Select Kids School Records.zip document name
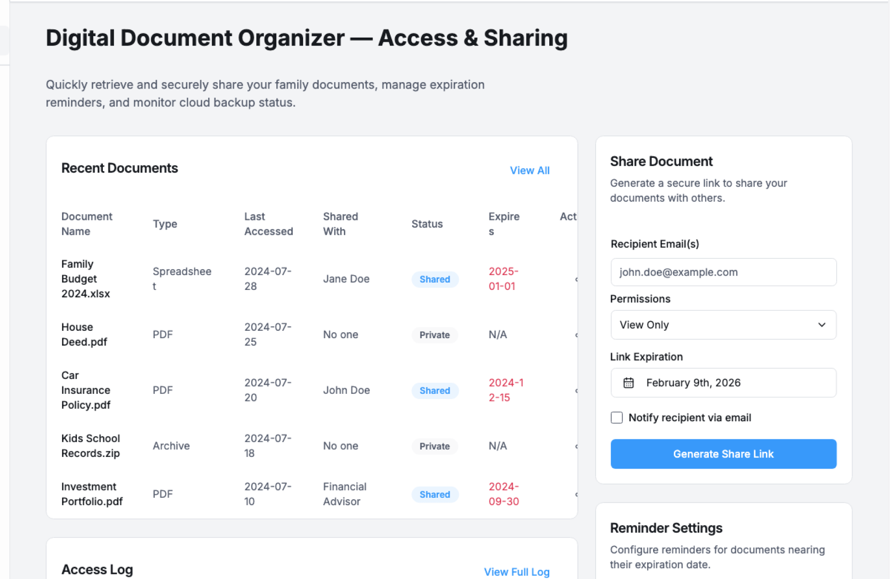890x579 pixels. [x=90, y=446]
